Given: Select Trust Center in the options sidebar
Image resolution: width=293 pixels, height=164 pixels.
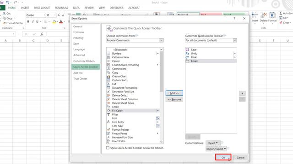Looking at the screenshot, I should click(x=86, y=78).
